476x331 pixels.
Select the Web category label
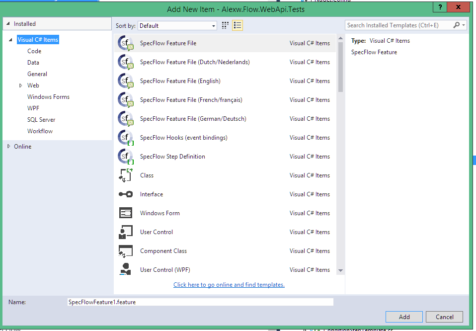[x=33, y=85]
